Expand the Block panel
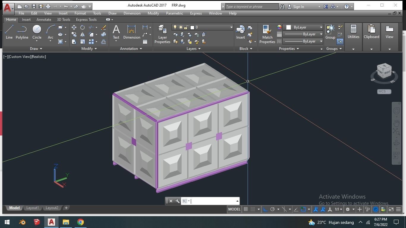 point(246,49)
